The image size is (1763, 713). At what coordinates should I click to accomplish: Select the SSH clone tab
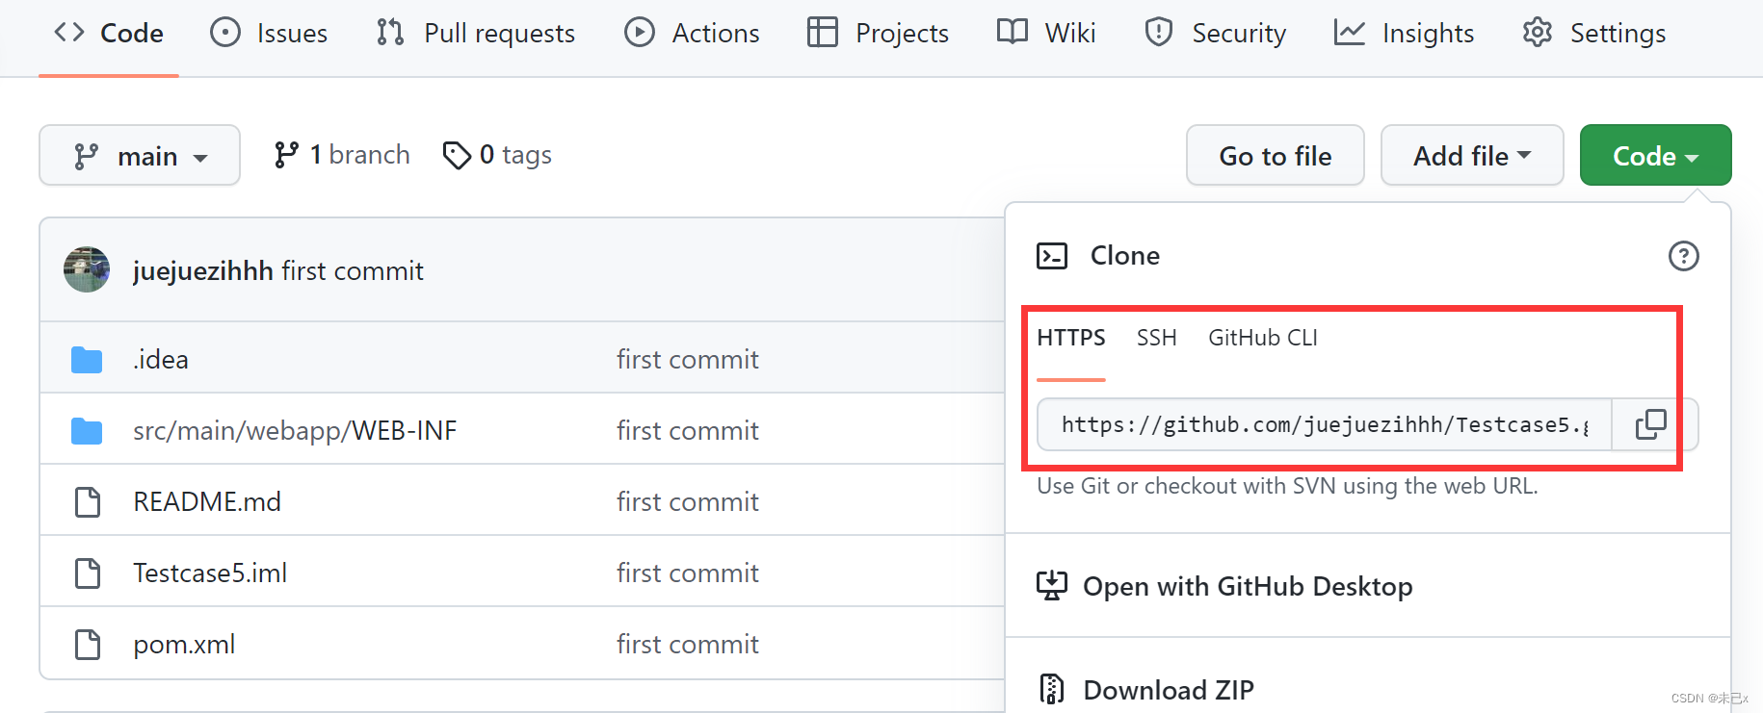pyautogui.click(x=1156, y=338)
